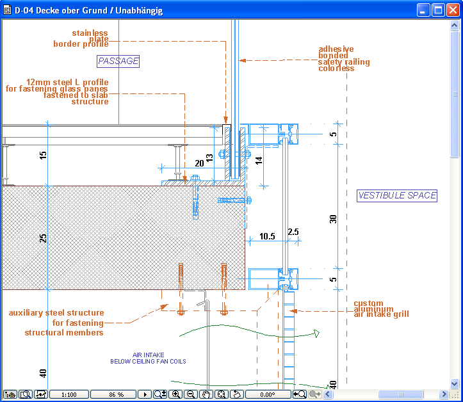Screen dimensions: 463x402
Task: Select the 'auxiliary steel structure' annotation
Action: pyautogui.click(x=56, y=323)
